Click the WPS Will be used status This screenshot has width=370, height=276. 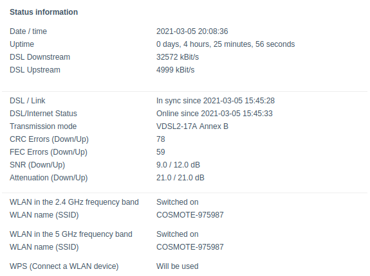click(177, 266)
